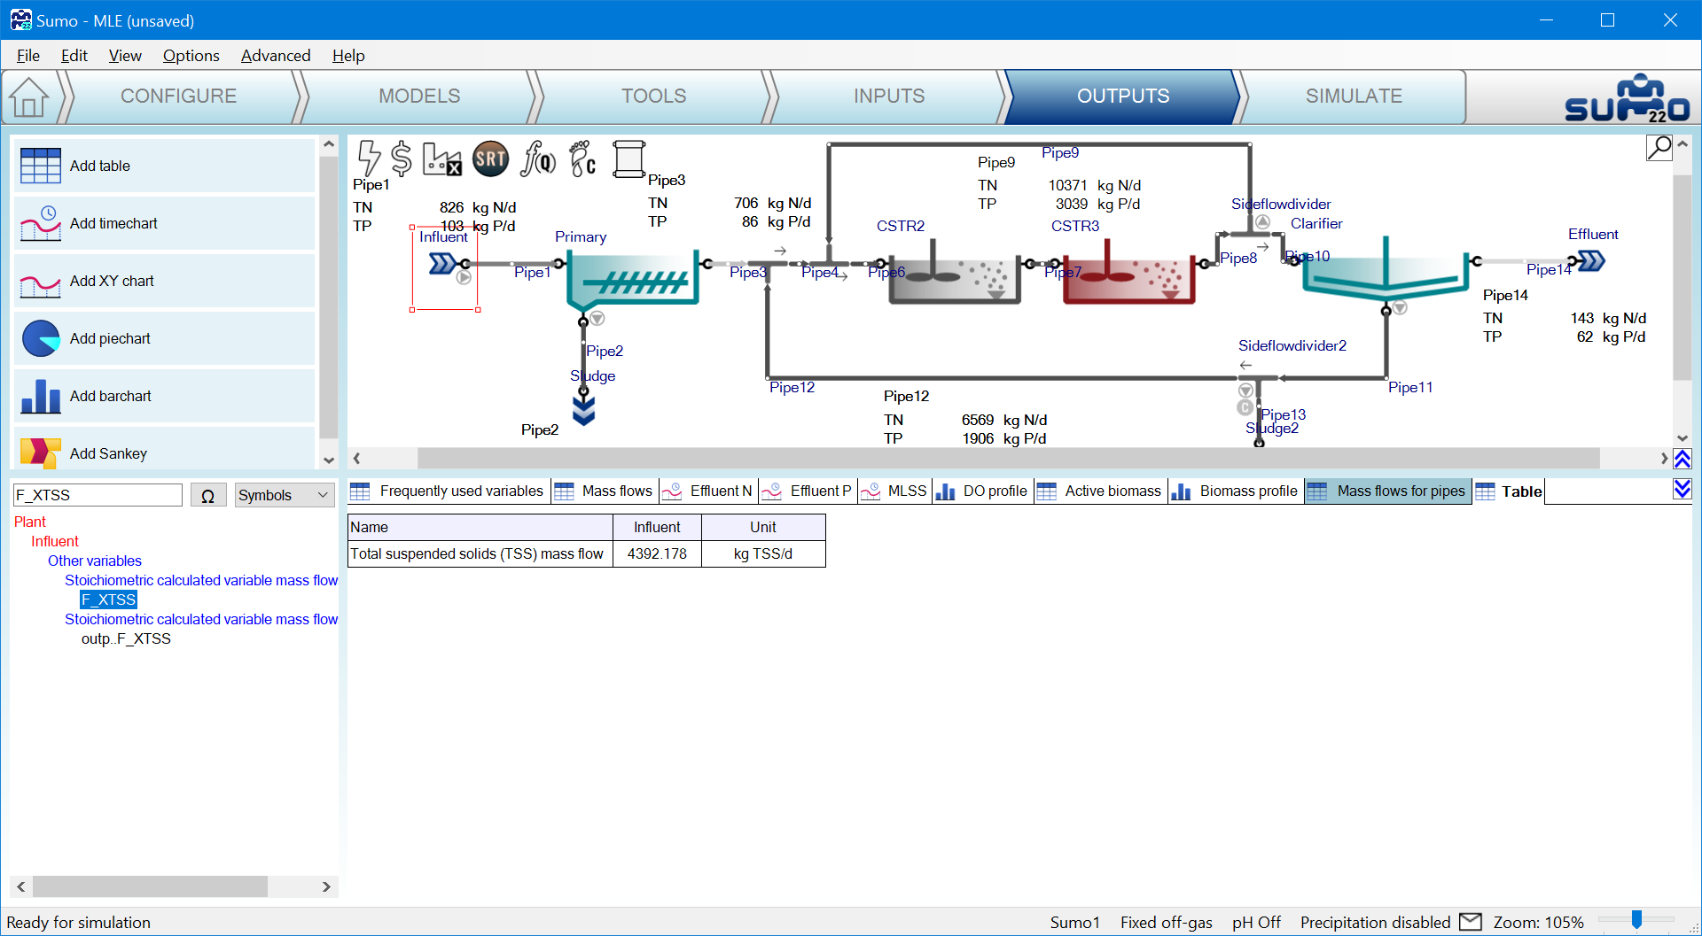Click the scroll notes icon

(x=628, y=159)
